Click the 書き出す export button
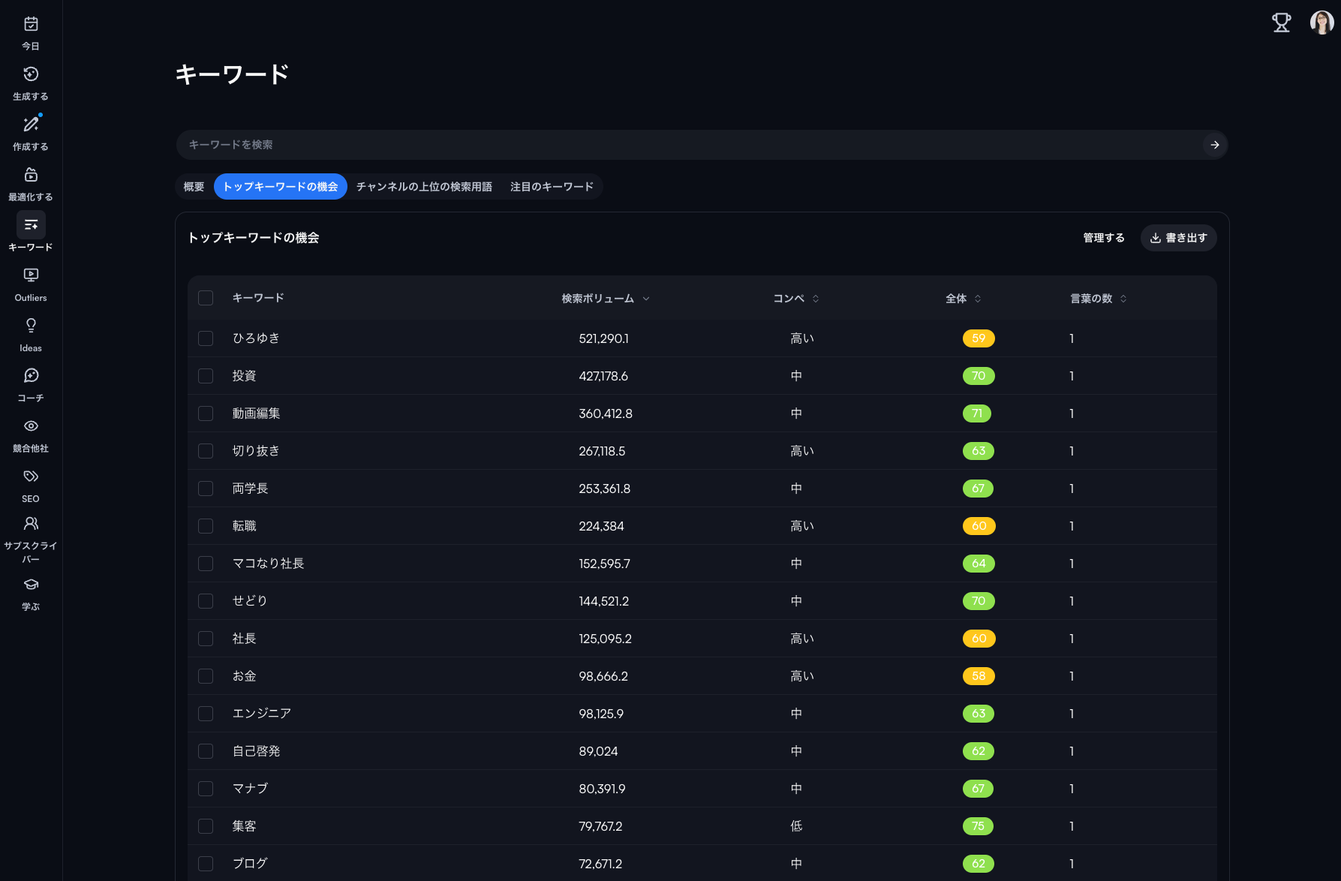This screenshot has width=1341, height=881. (x=1179, y=238)
